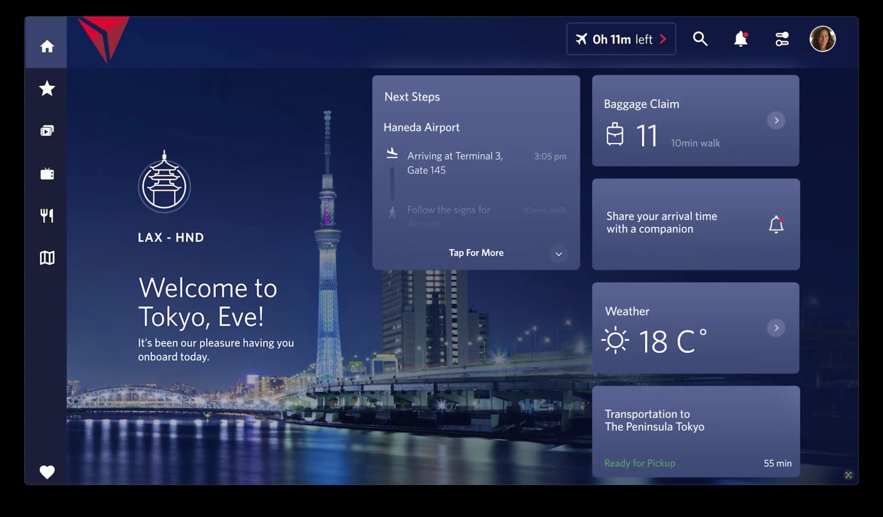Viewport: 883px width, 517px height.
Task: Toggle arrival time companion notification
Action: pyautogui.click(x=776, y=224)
